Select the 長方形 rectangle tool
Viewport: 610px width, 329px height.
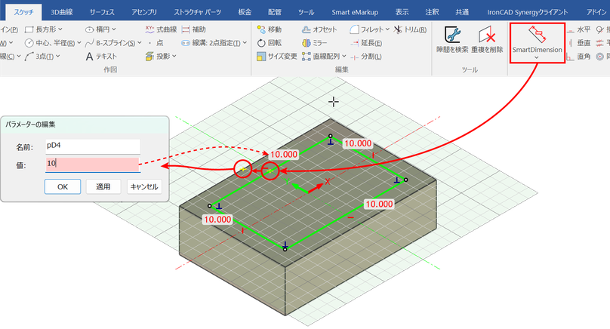(41, 29)
